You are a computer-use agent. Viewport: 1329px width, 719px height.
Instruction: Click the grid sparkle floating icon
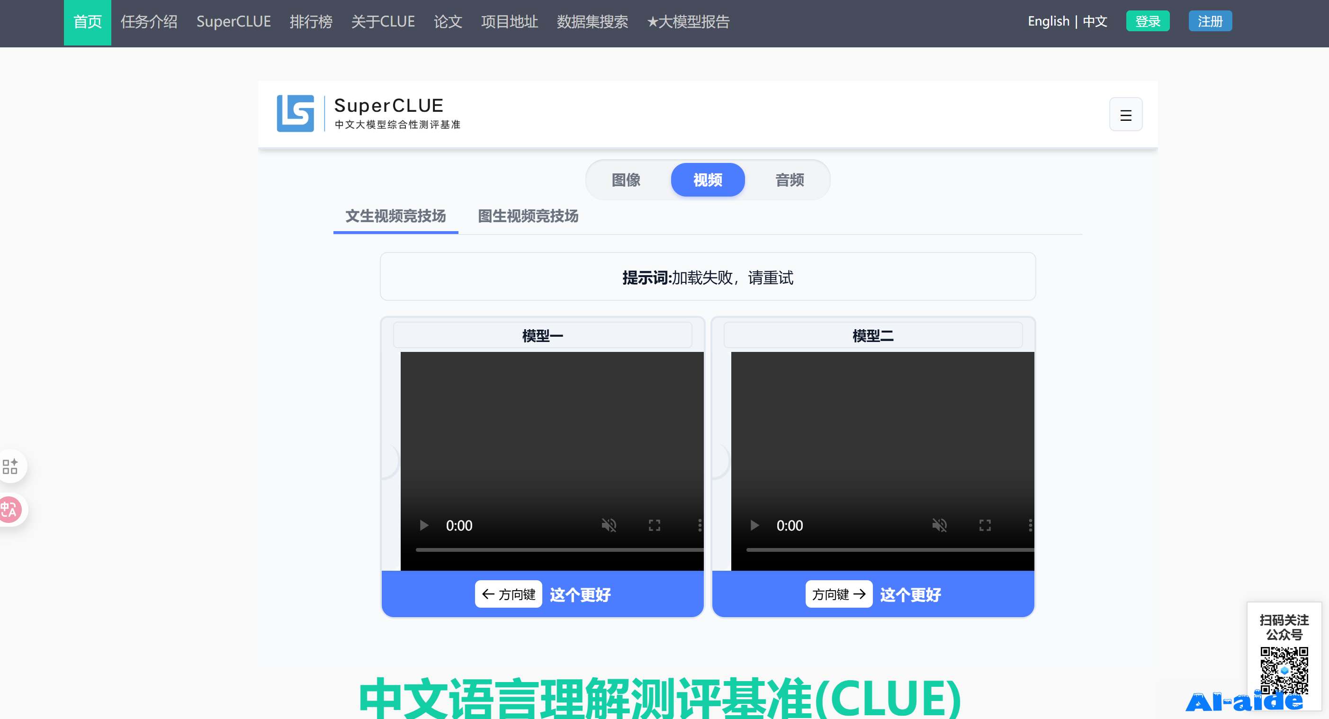(x=10, y=466)
